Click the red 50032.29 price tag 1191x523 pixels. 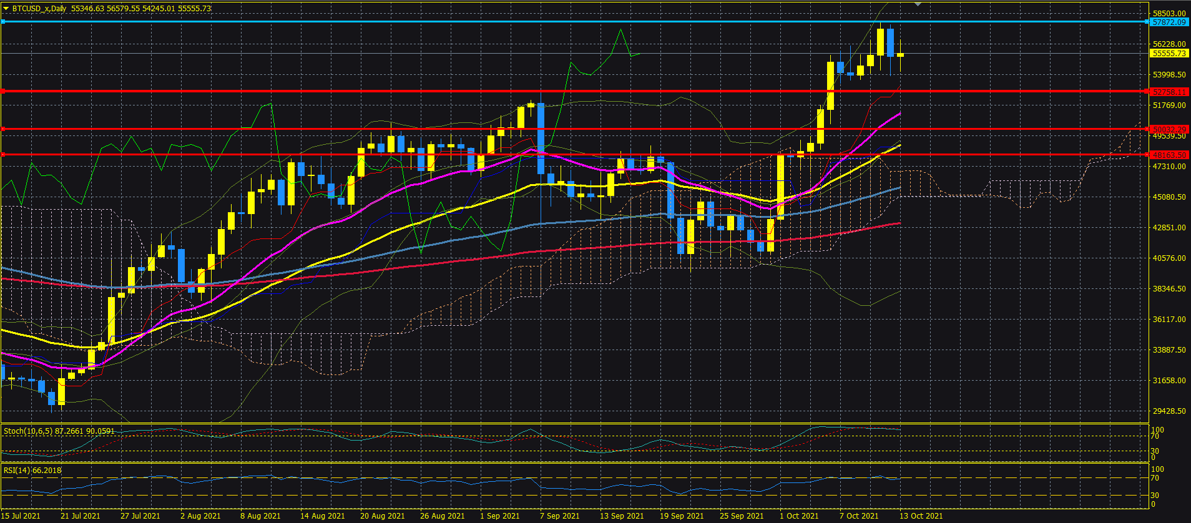click(1169, 129)
